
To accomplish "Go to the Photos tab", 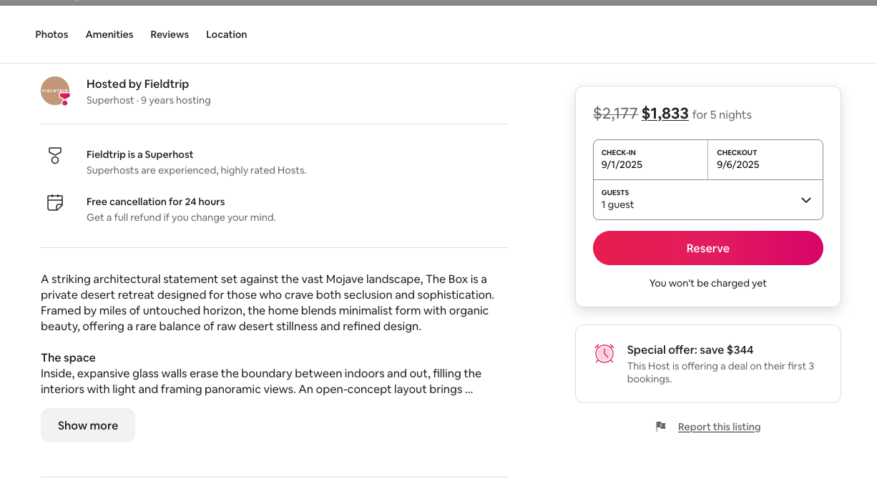I will click(x=52, y=34).
